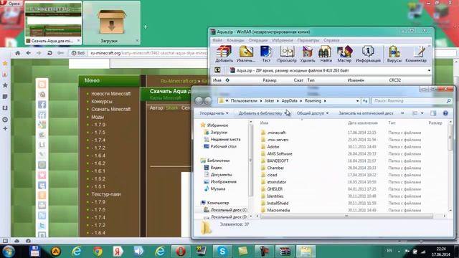Click WinRAR View (Просмотр) toolbar icon
The height and width of the screenshot is (258, 459).
click(287, 54)
